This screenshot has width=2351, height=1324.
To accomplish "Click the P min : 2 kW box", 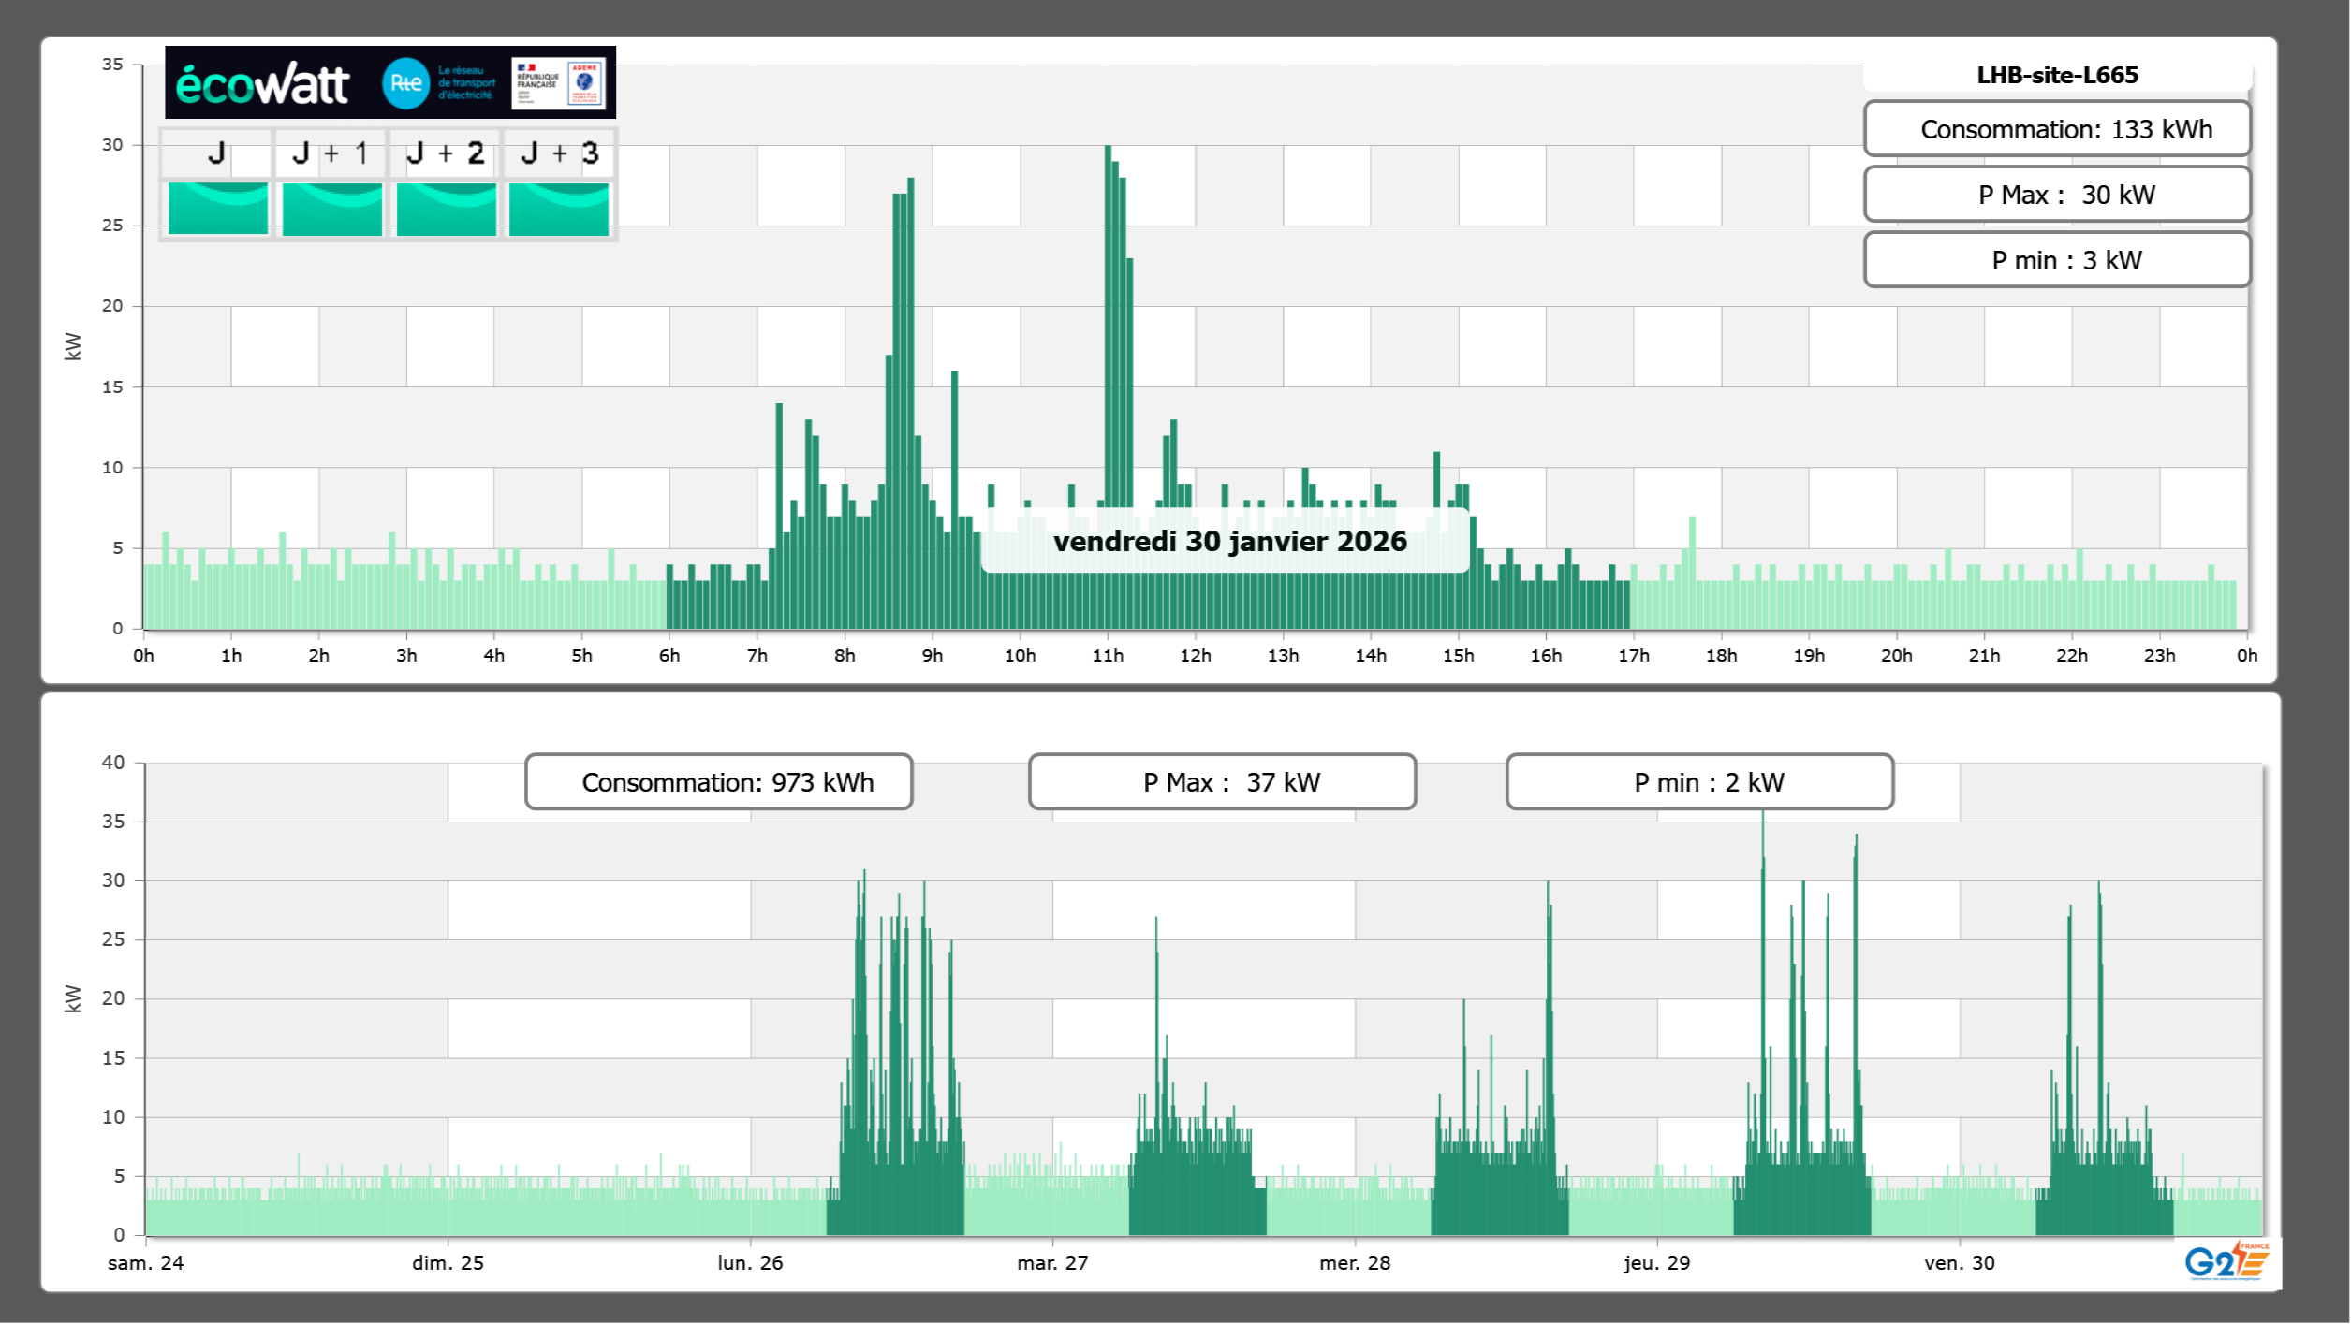I will tap(1699, 782).
